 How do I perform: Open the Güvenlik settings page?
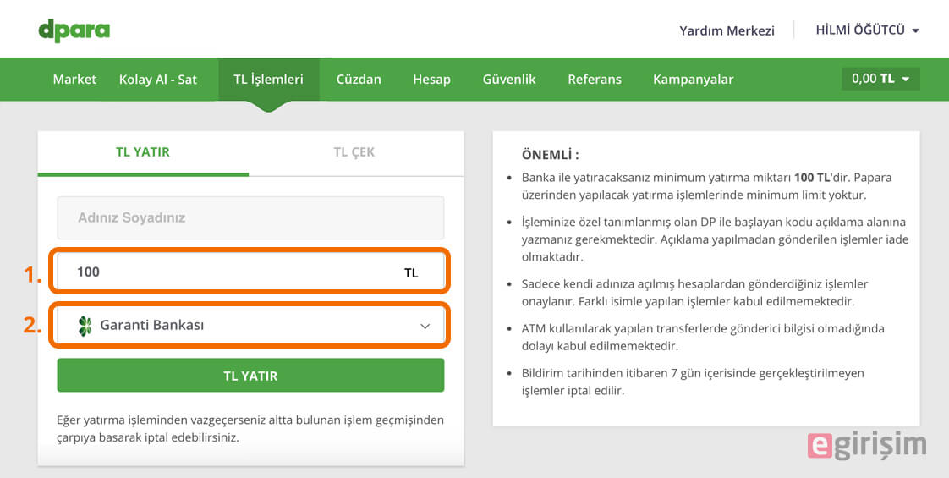point(509,80)
